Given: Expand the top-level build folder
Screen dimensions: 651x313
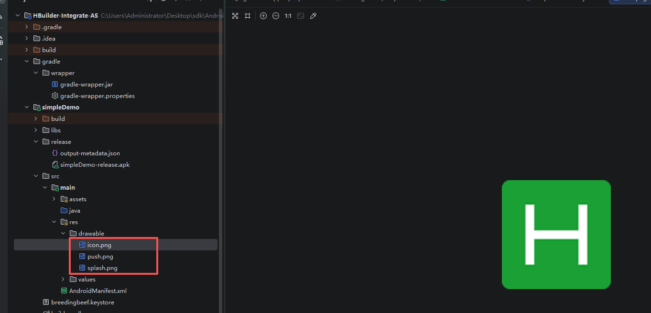Looking at the screenshot, I should pos(27,50).
